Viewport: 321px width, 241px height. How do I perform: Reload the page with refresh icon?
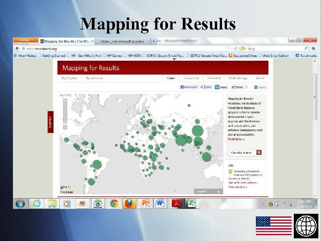[x=236, y=49]
